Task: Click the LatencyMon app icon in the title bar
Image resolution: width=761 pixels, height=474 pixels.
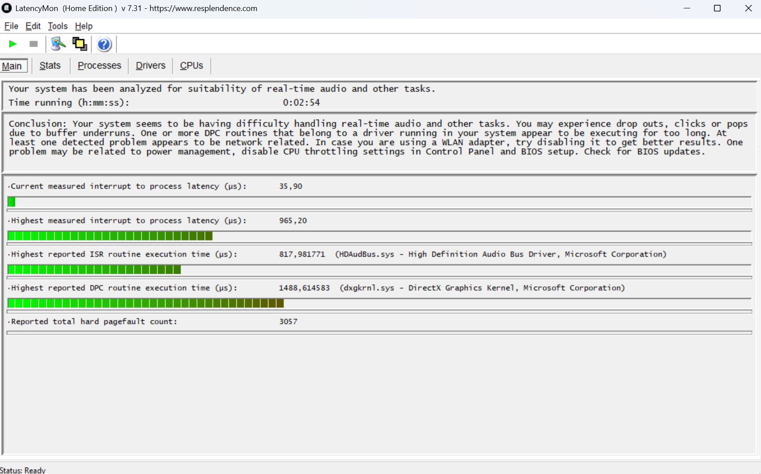Action: point(7,8)
